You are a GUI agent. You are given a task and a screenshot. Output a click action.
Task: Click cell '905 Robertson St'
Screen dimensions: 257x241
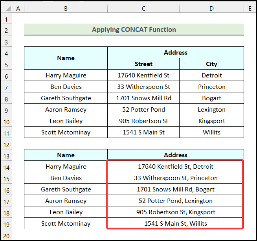[143, 121]
